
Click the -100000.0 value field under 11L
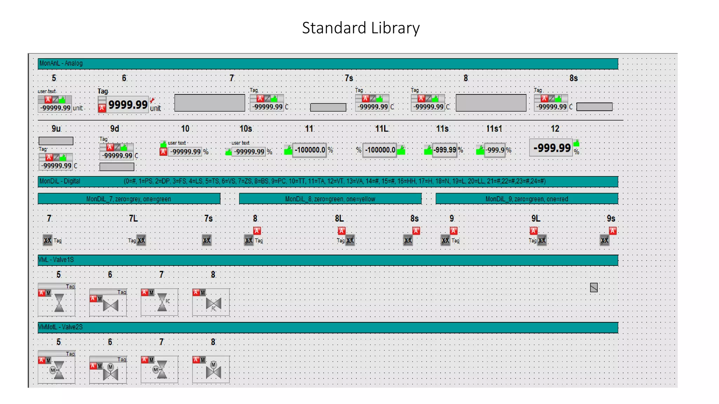(x=380, y=150)
